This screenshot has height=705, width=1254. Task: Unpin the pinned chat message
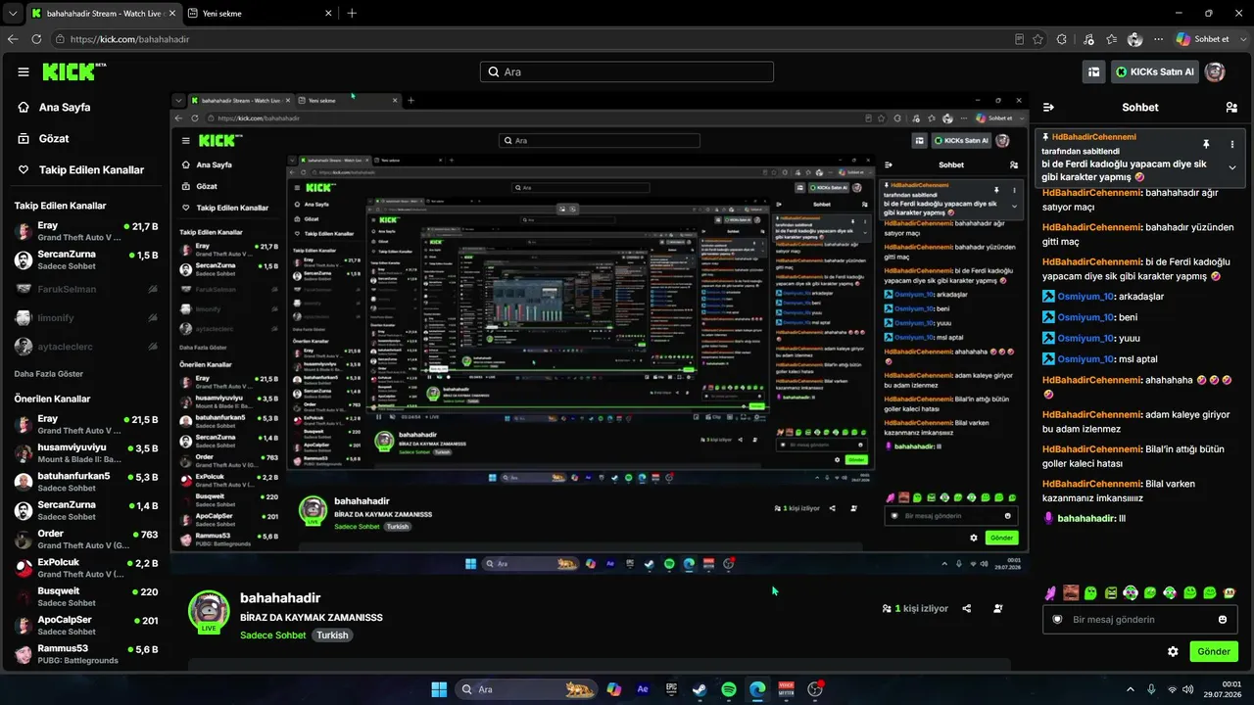tap(1206, 144)
